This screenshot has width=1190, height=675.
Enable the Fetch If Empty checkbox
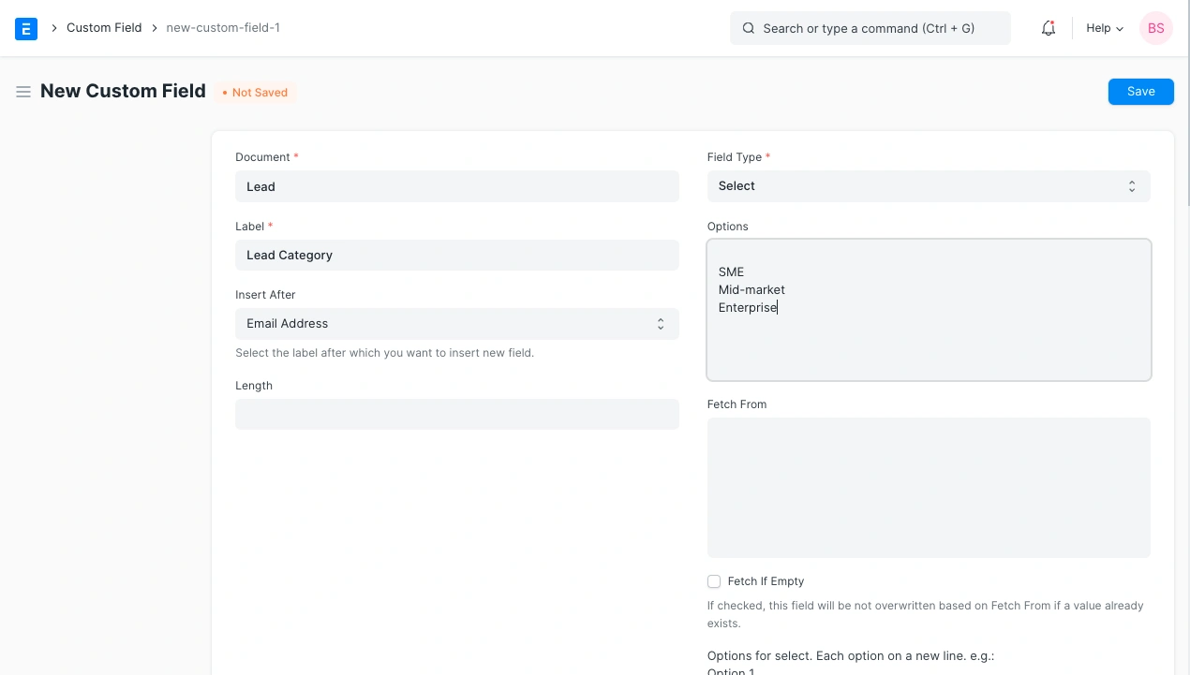tap(714, 581)
